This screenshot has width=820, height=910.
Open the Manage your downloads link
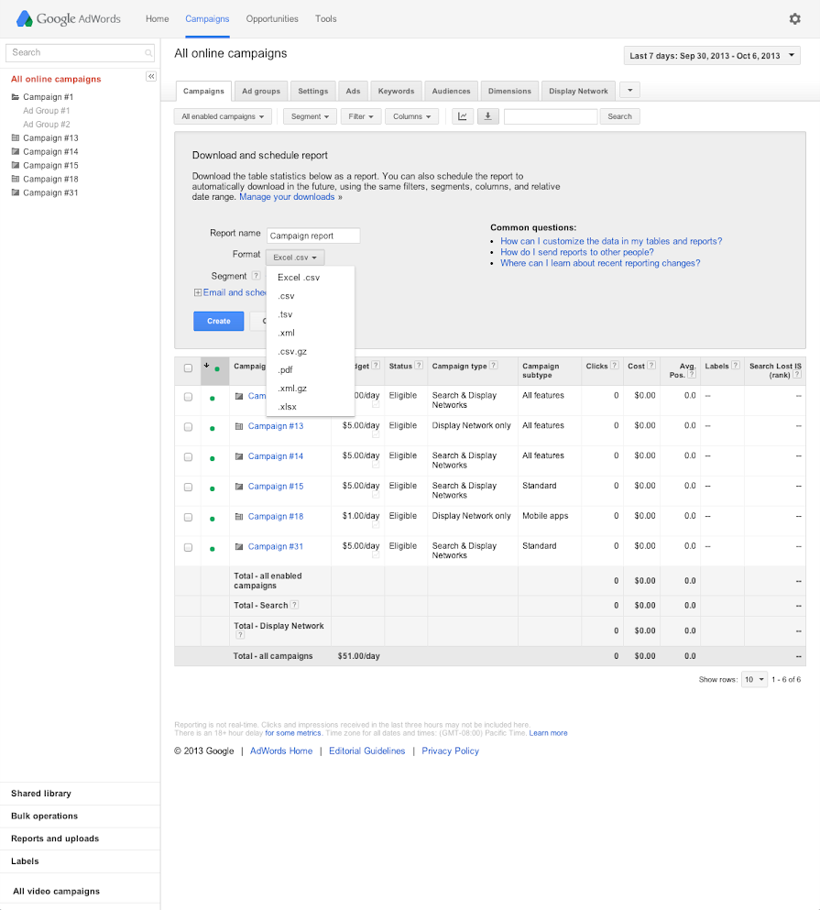click(x=287, y=196)
